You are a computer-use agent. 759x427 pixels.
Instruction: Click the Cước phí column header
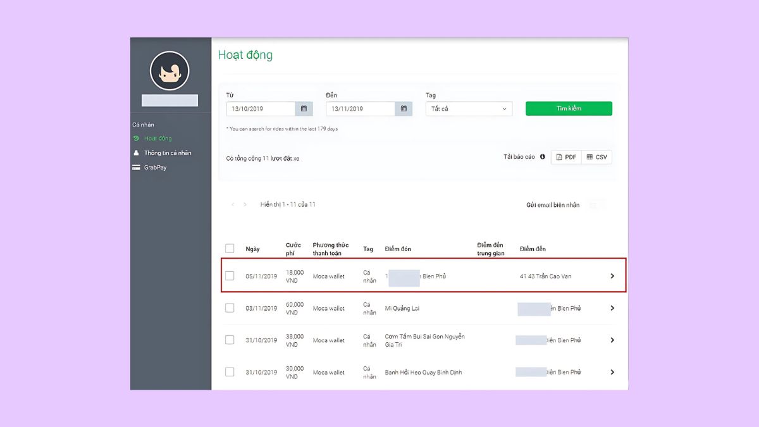(293, 249)
